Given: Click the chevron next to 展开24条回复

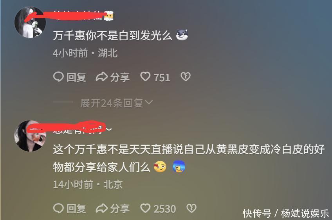Looking at the screenshot, I should point(149,102).
